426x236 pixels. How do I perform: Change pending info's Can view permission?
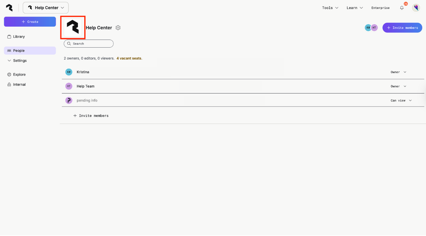[x=401, y=100]
